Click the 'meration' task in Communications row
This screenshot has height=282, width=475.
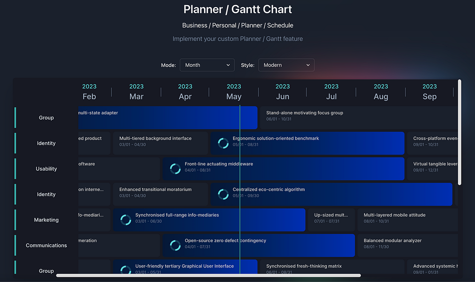(x=119, y=245)
